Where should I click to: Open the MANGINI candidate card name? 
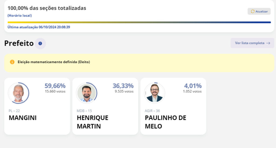[x=23, y=118]
